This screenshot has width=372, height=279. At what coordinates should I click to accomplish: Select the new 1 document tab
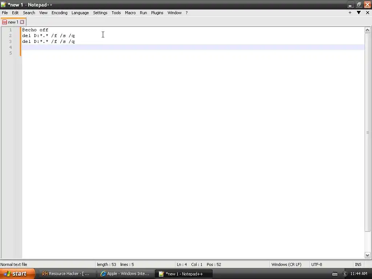click(13, 22)
